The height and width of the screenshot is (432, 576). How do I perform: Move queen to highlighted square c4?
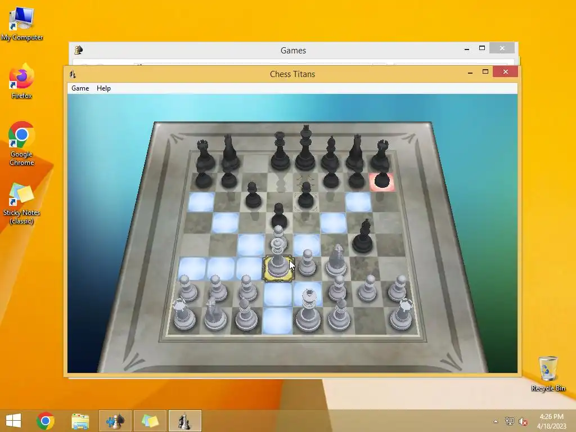(251, 245)
